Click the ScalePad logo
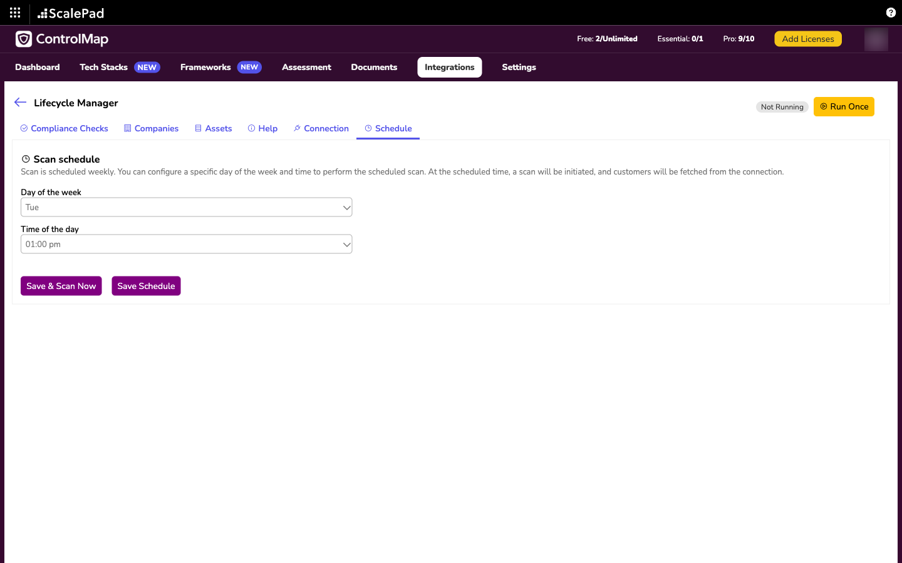The height and width of the screenshot is (563, 902). [x=71, y=13]
